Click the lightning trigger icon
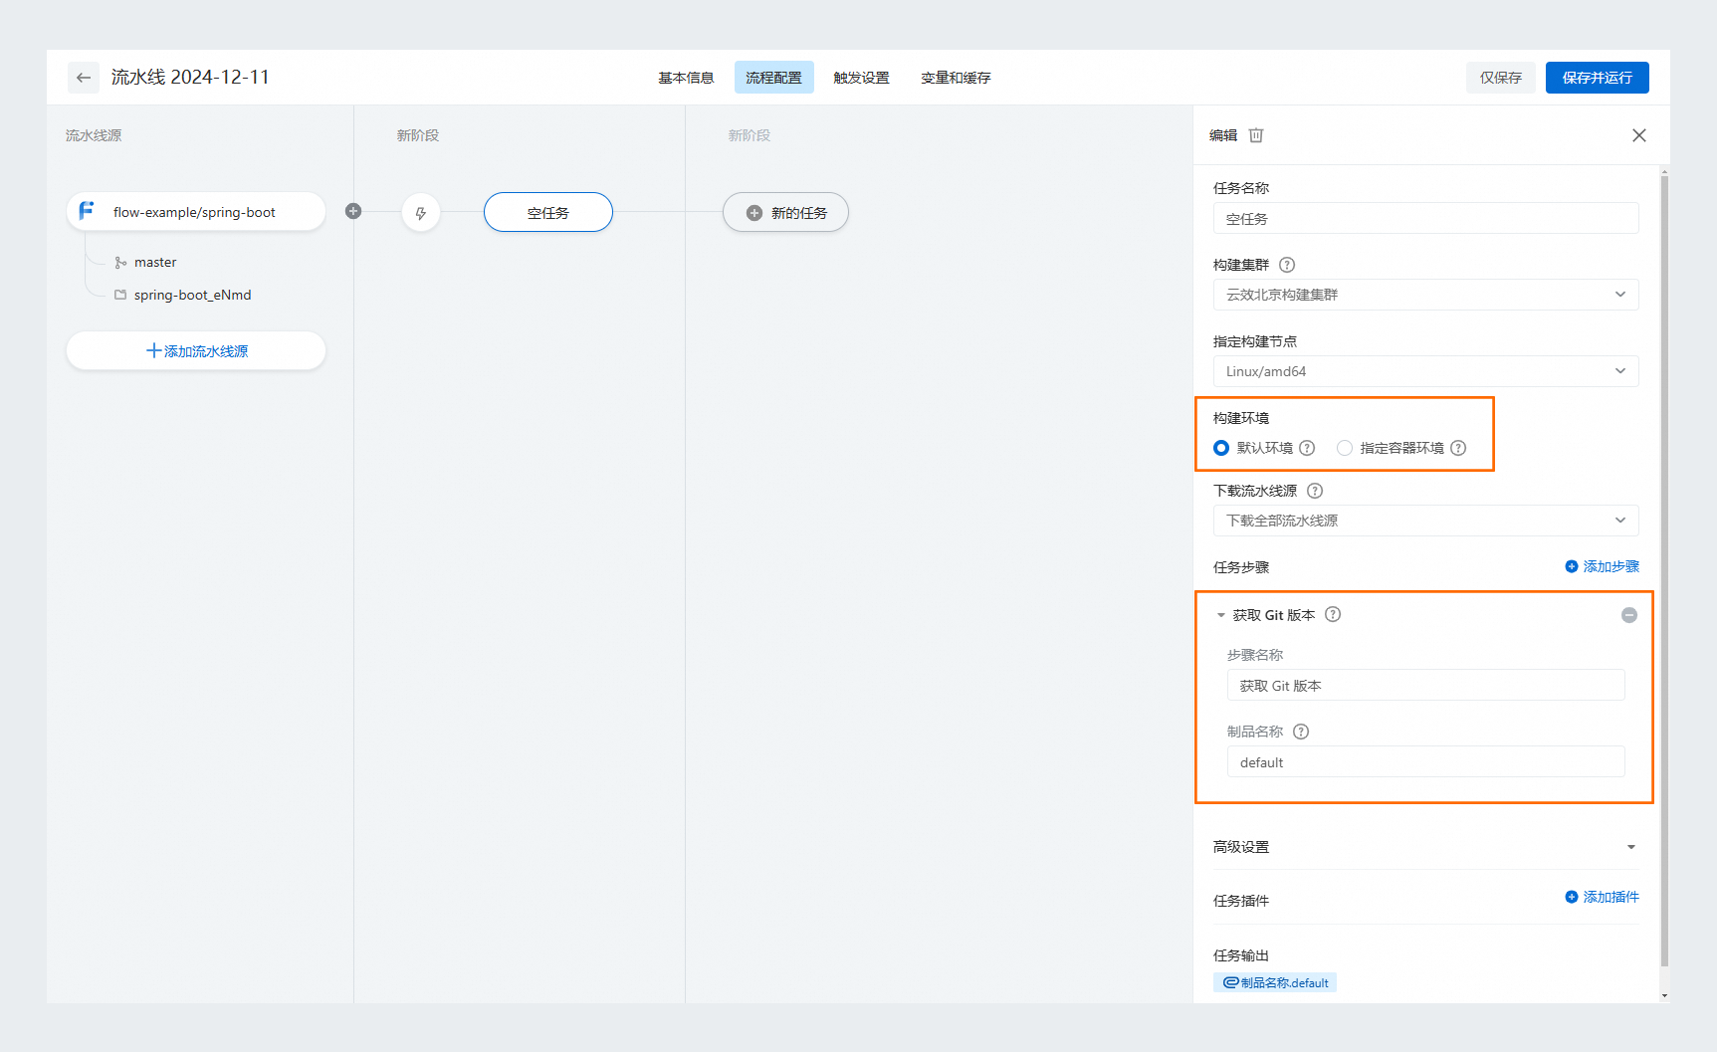The image size is (1717, 1052). (x=421, y=213)
